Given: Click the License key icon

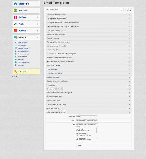Looking at the screenshot, I should [x=15, y=72].
